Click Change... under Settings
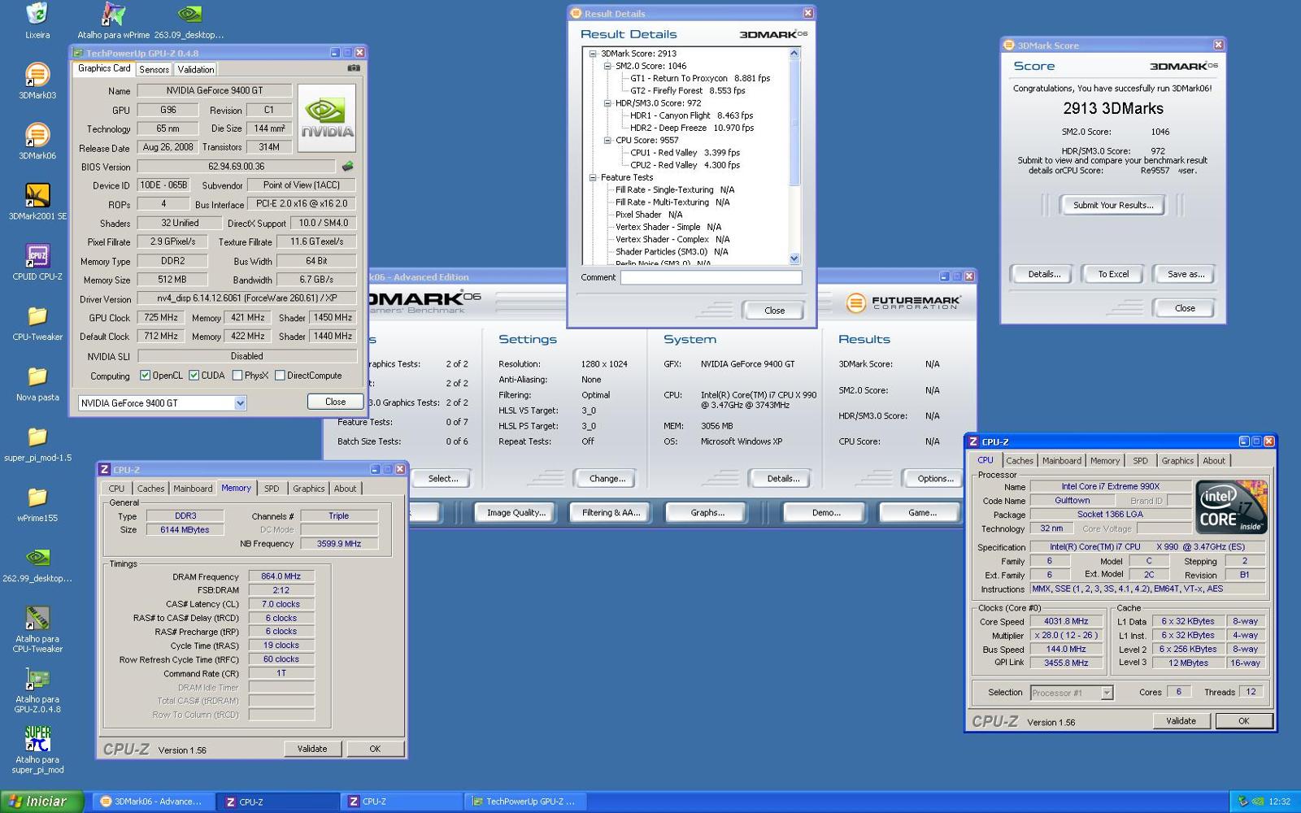Screen dimensions: 1301x813 (607, 478)
